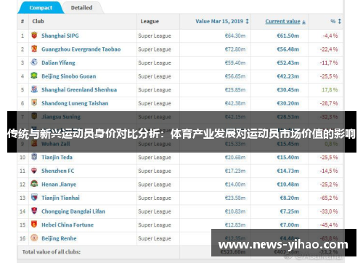Switch to the Compact tab
Screen dimensions: 363x263
41,8
